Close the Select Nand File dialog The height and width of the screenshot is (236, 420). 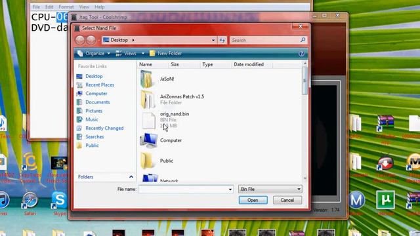pyautogui.click(x=301, y=26)
